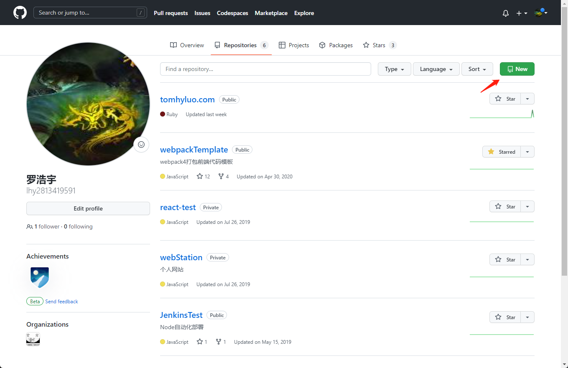Click the achievement badge icon
This screenshot has width=568, height=368.
[x=40, y=277]
